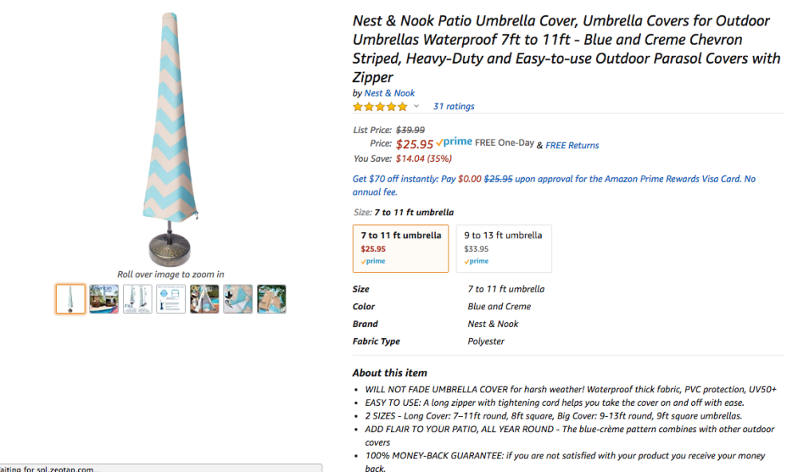Viewport: 798px width, 472px height.
Task: Open the sixth thumbnail showing zipper close-up
Action: point(238,299)
